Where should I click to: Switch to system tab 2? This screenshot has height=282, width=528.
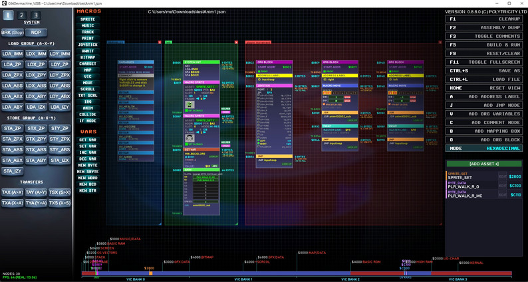tap(22, 15)
